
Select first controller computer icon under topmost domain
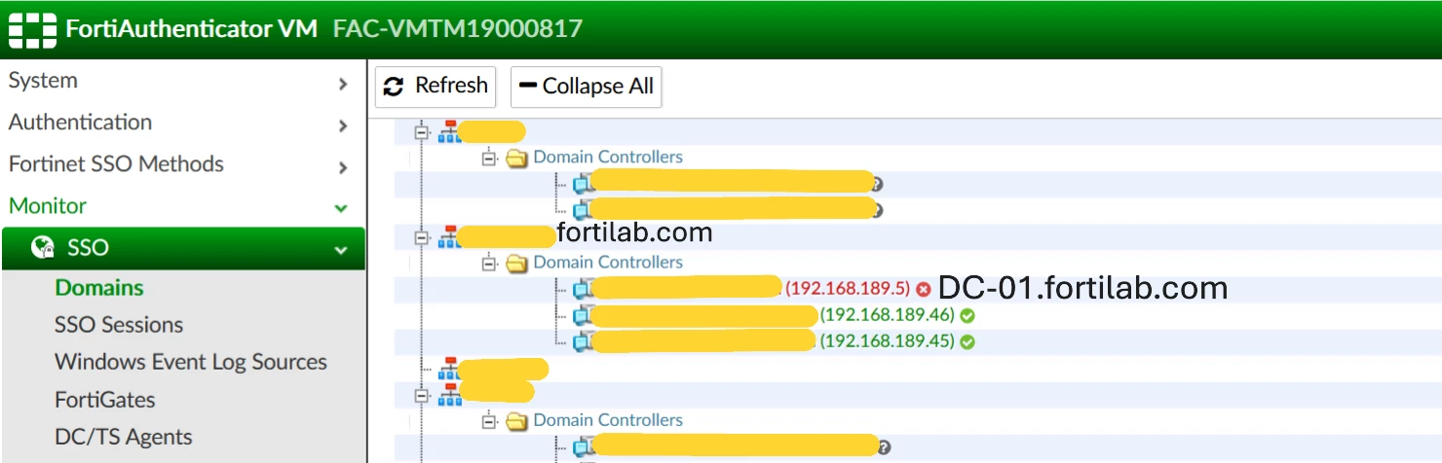(x=583, y=183)
